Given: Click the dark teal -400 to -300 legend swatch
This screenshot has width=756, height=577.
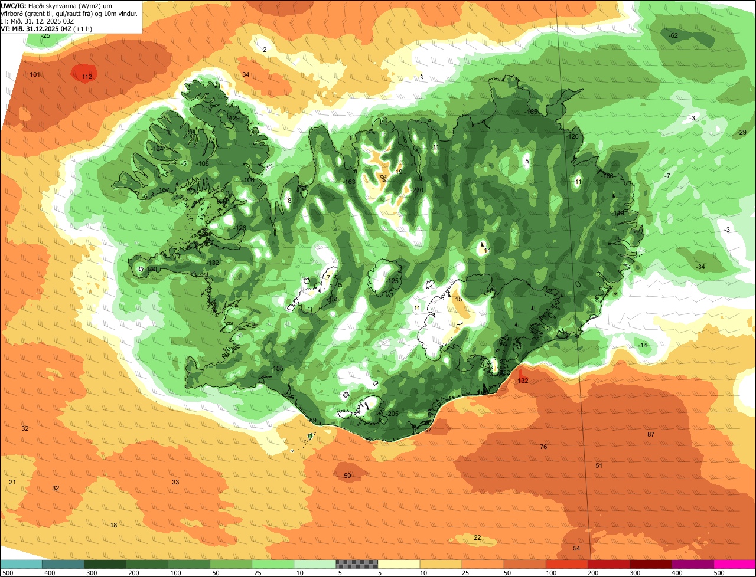Looking at the screenshot, I should tap(63, 564).
